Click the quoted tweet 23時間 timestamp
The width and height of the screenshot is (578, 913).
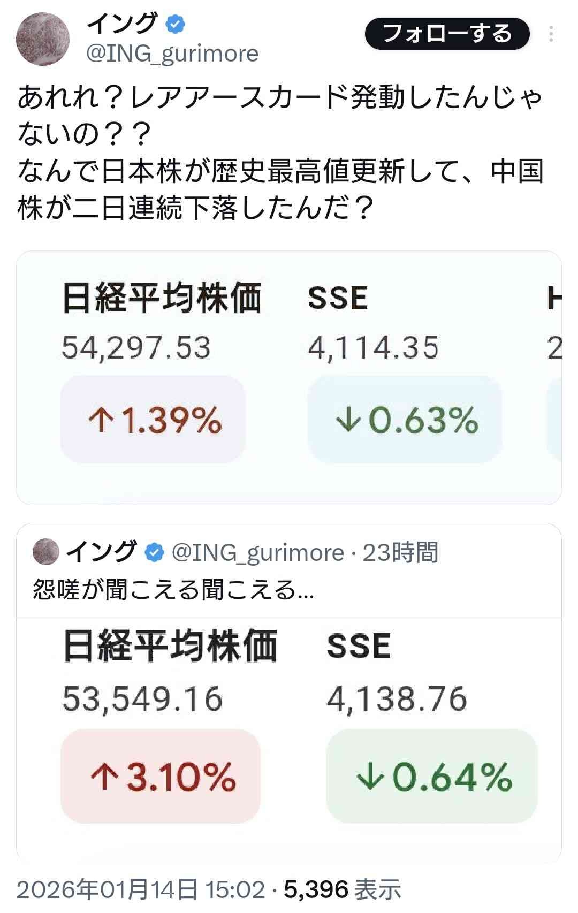[400, 552]
